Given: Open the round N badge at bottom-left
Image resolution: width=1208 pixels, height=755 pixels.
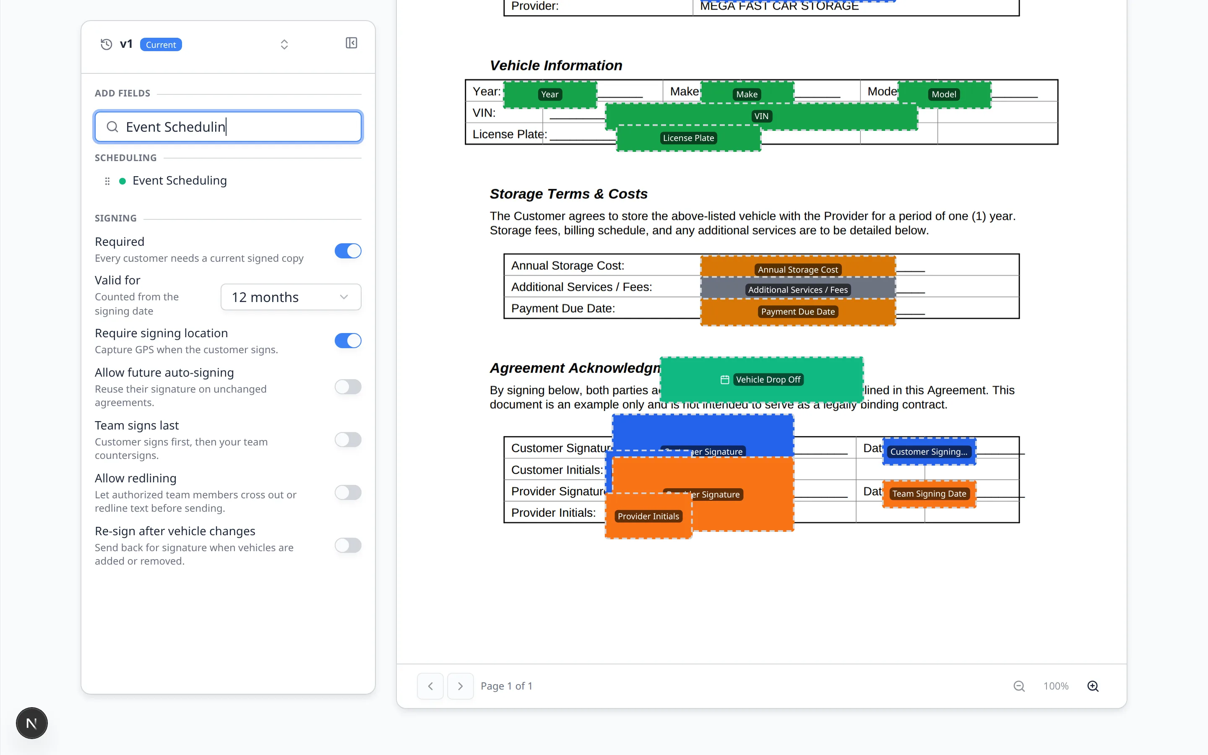Looking at the screenshot, I should tap(31, 723).
